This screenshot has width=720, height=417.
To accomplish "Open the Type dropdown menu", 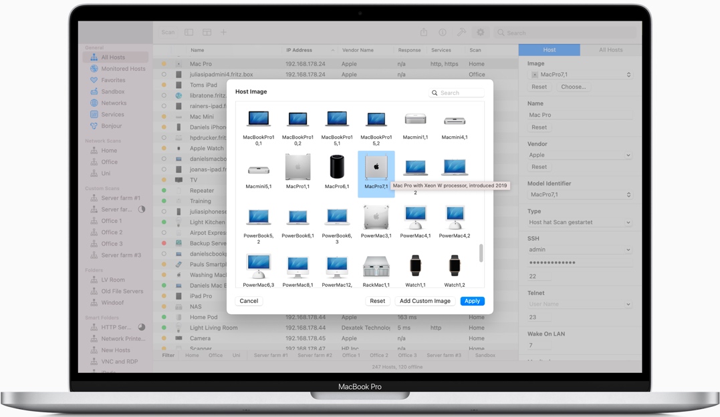I will [x=579, y=222].
